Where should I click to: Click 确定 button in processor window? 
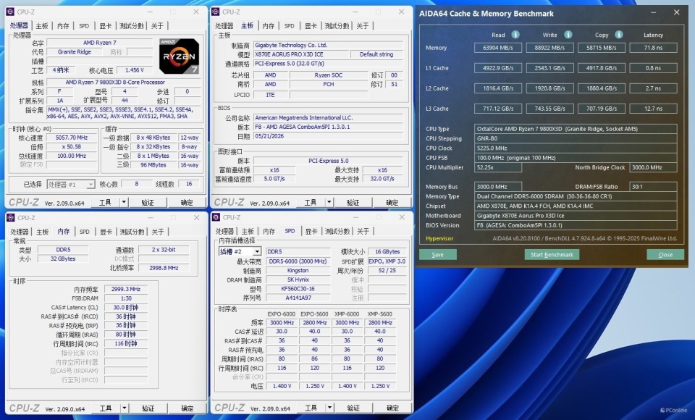click(187, 203)
